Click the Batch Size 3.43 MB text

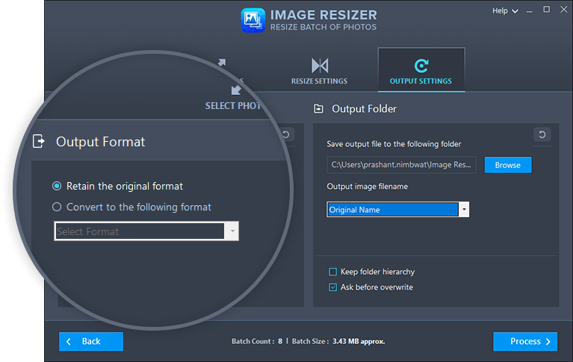(x=359, y=342)
